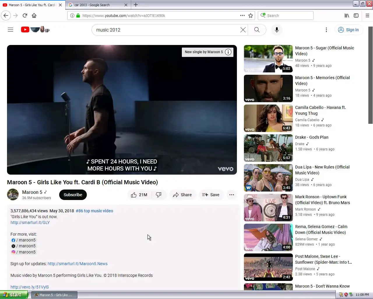The image size is (373, 299).
Task: Click the browser Search box
Action: [x=286, y=15]
